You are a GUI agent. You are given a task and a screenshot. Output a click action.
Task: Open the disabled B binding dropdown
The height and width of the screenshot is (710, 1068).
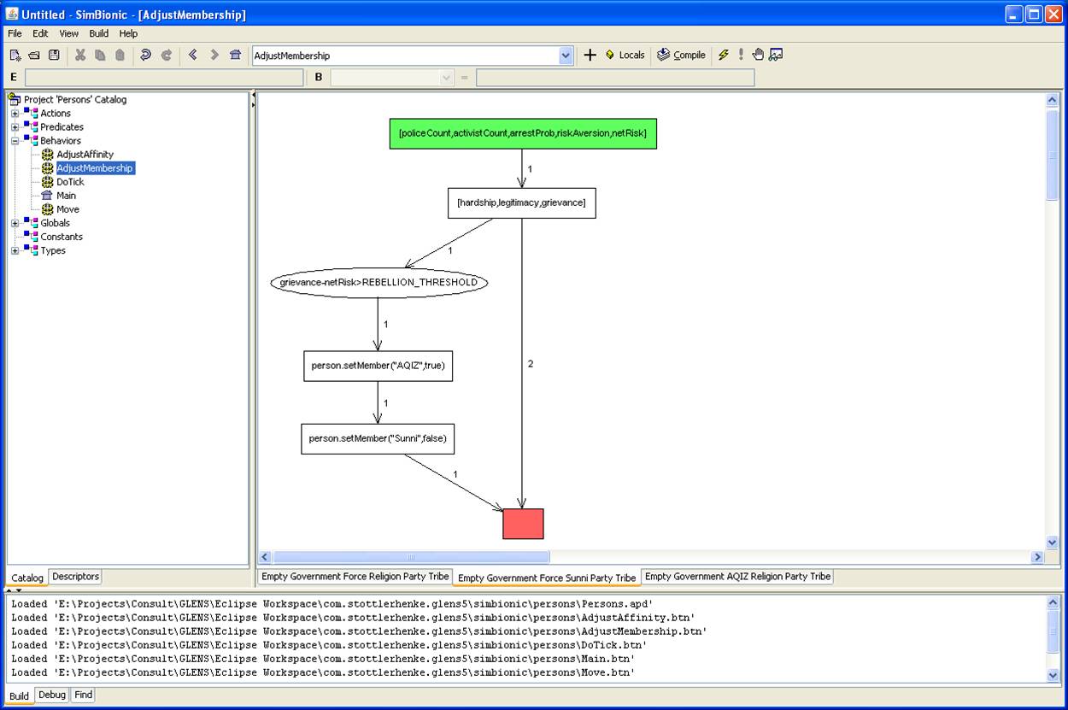pos(446,78)
